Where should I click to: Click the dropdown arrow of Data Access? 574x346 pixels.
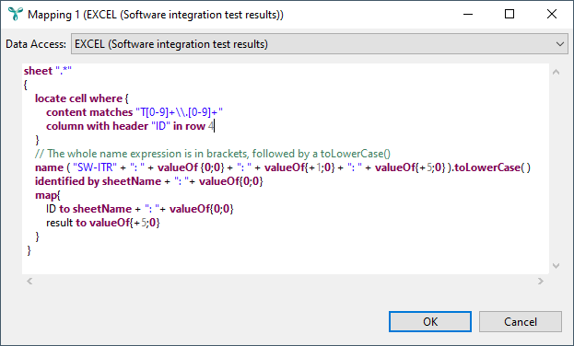point(560,44)
